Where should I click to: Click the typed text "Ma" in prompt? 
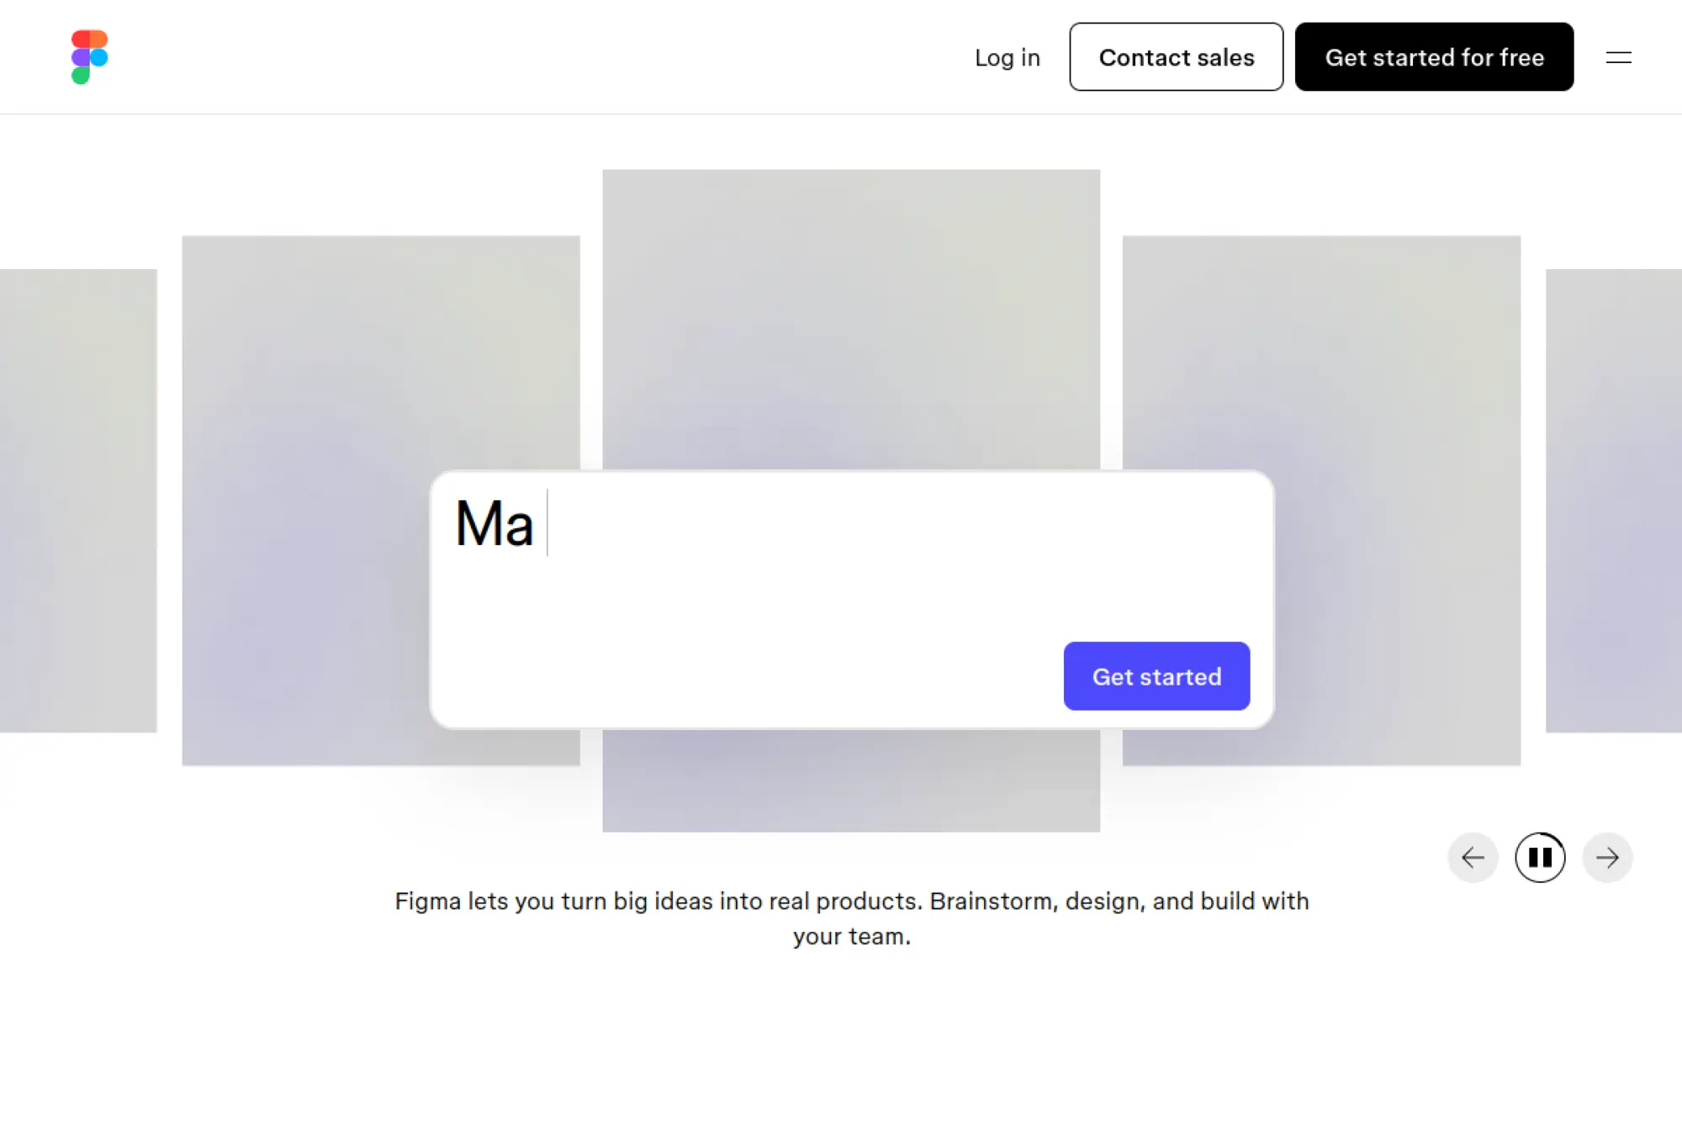click(495, 524)
